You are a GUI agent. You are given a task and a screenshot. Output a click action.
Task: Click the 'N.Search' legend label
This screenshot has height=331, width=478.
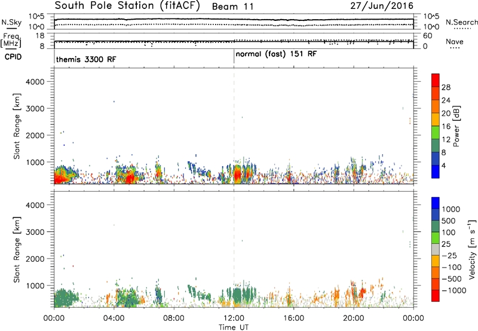[461, 22]
